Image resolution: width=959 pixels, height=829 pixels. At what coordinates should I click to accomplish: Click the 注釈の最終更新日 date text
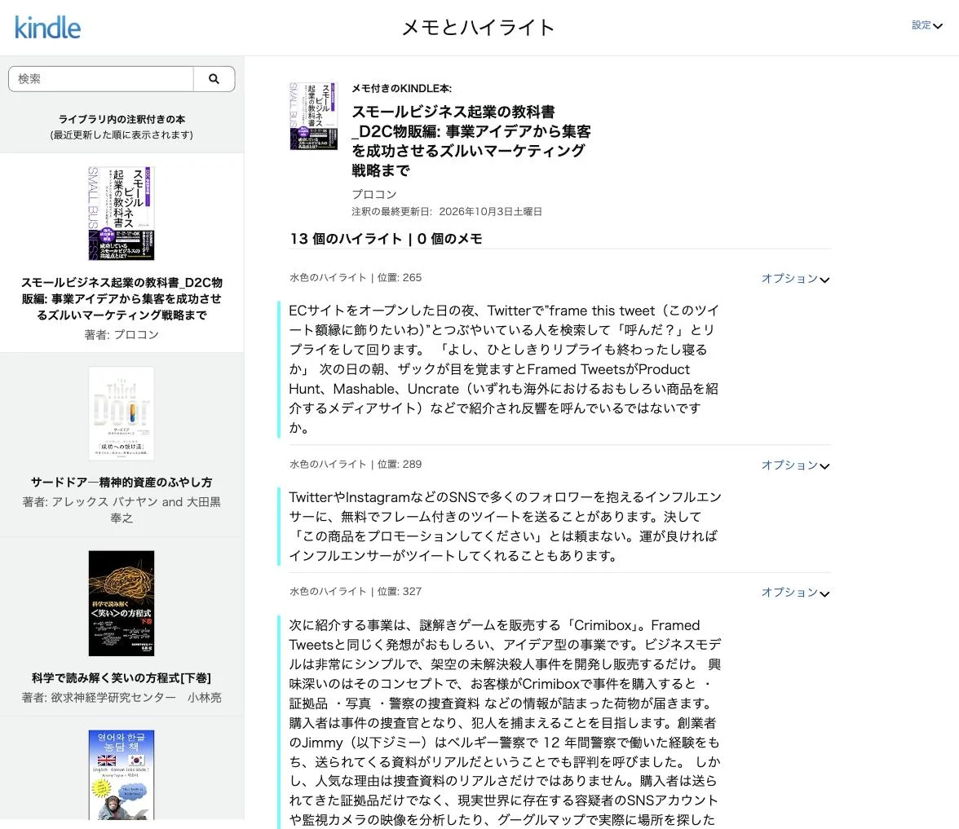[x=447, y=212]
